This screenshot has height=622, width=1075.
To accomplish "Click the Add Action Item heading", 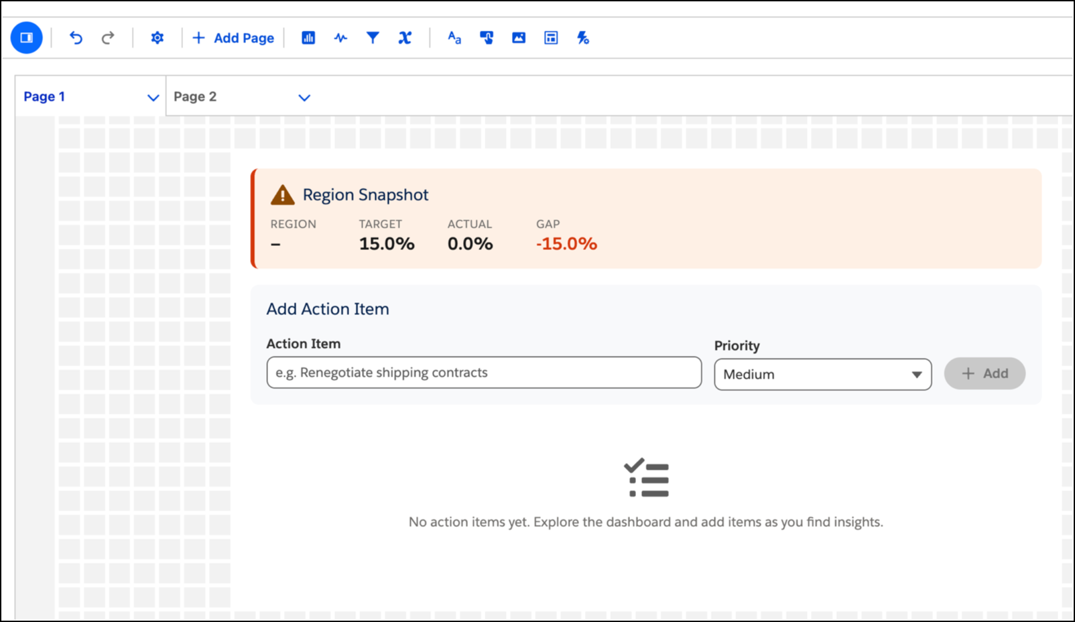I will [x=328, y=309].
